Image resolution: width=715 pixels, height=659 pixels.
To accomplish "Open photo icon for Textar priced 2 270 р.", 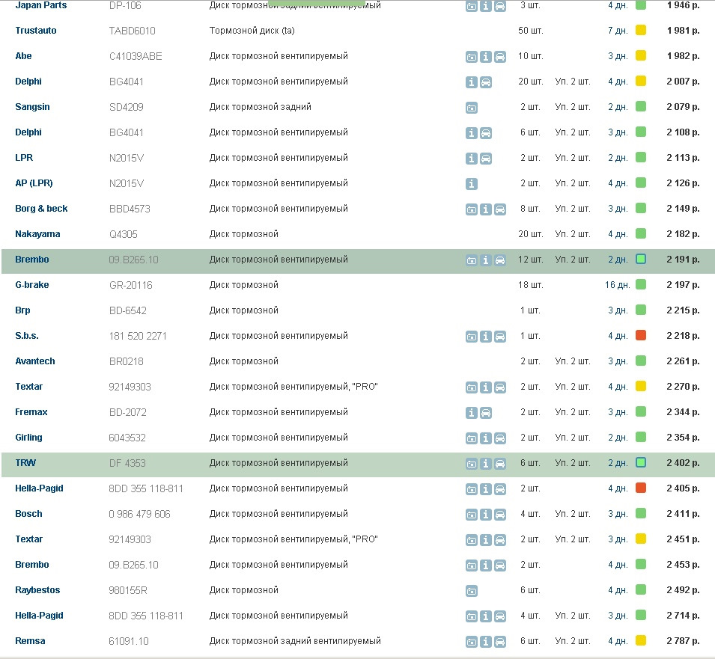I will click(472, 387).
